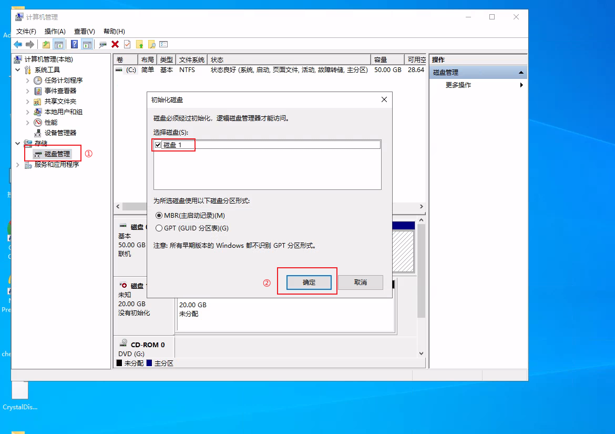Click disk pane scroll-up arrow

point(421,220)
